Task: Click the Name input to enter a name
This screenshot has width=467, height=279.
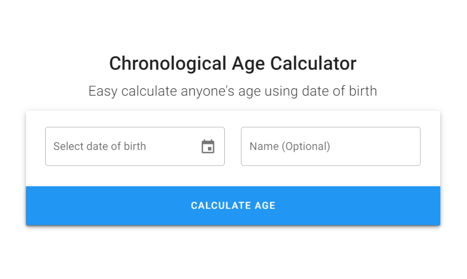Action: [330, 146]
